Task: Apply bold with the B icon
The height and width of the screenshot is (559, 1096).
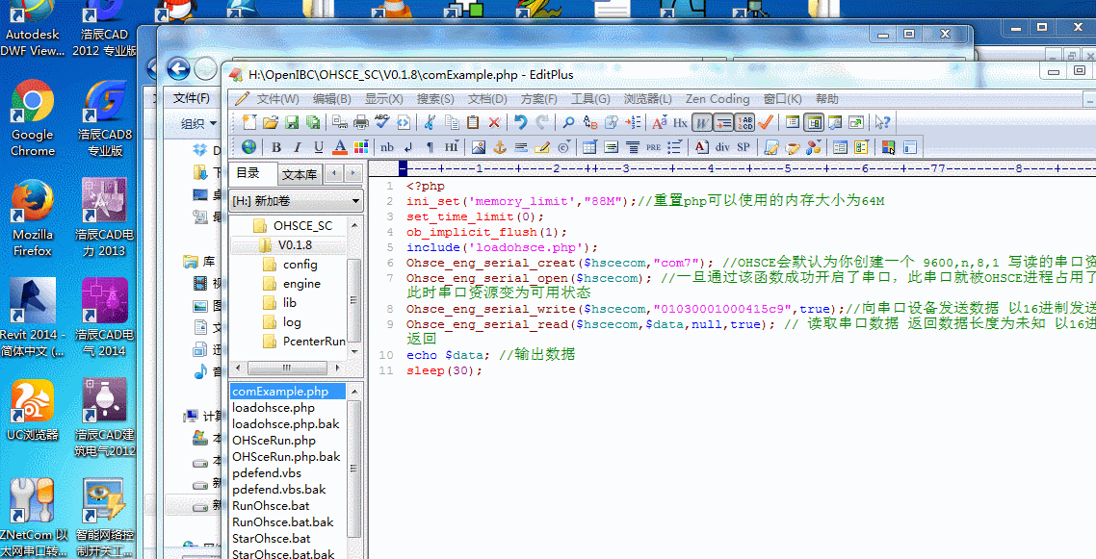Action: click(x=276, y=147)
